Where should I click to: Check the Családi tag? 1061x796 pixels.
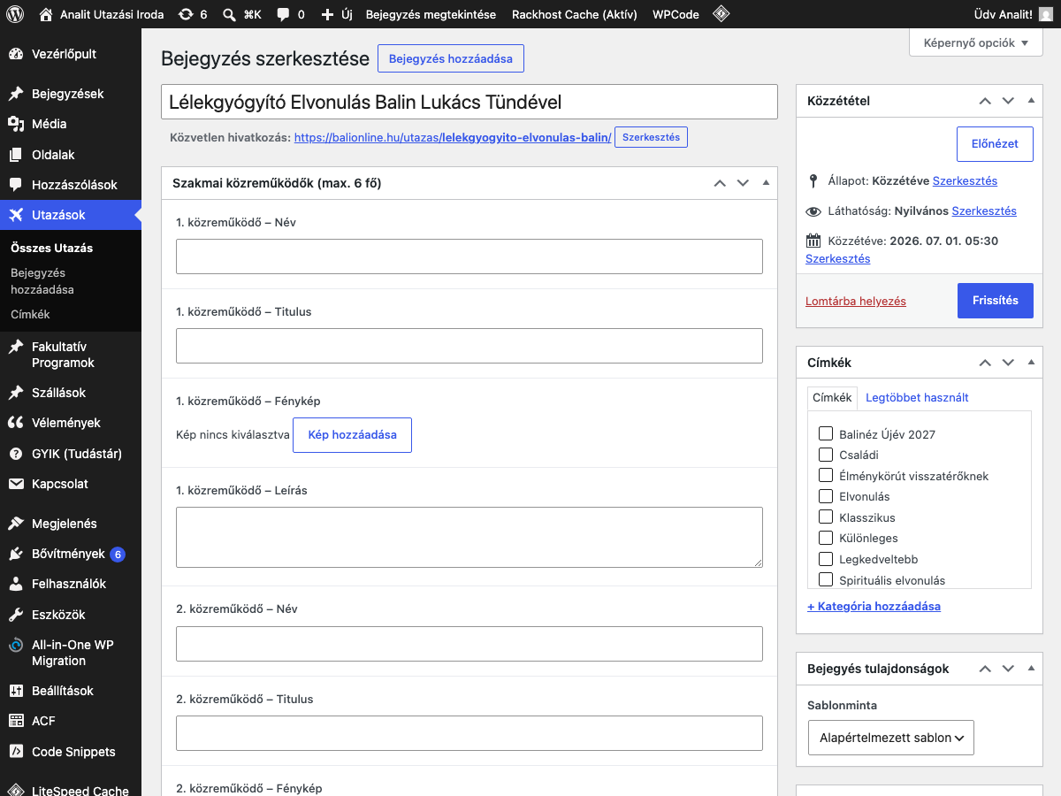pyautogui.click(x=826, y=455)
